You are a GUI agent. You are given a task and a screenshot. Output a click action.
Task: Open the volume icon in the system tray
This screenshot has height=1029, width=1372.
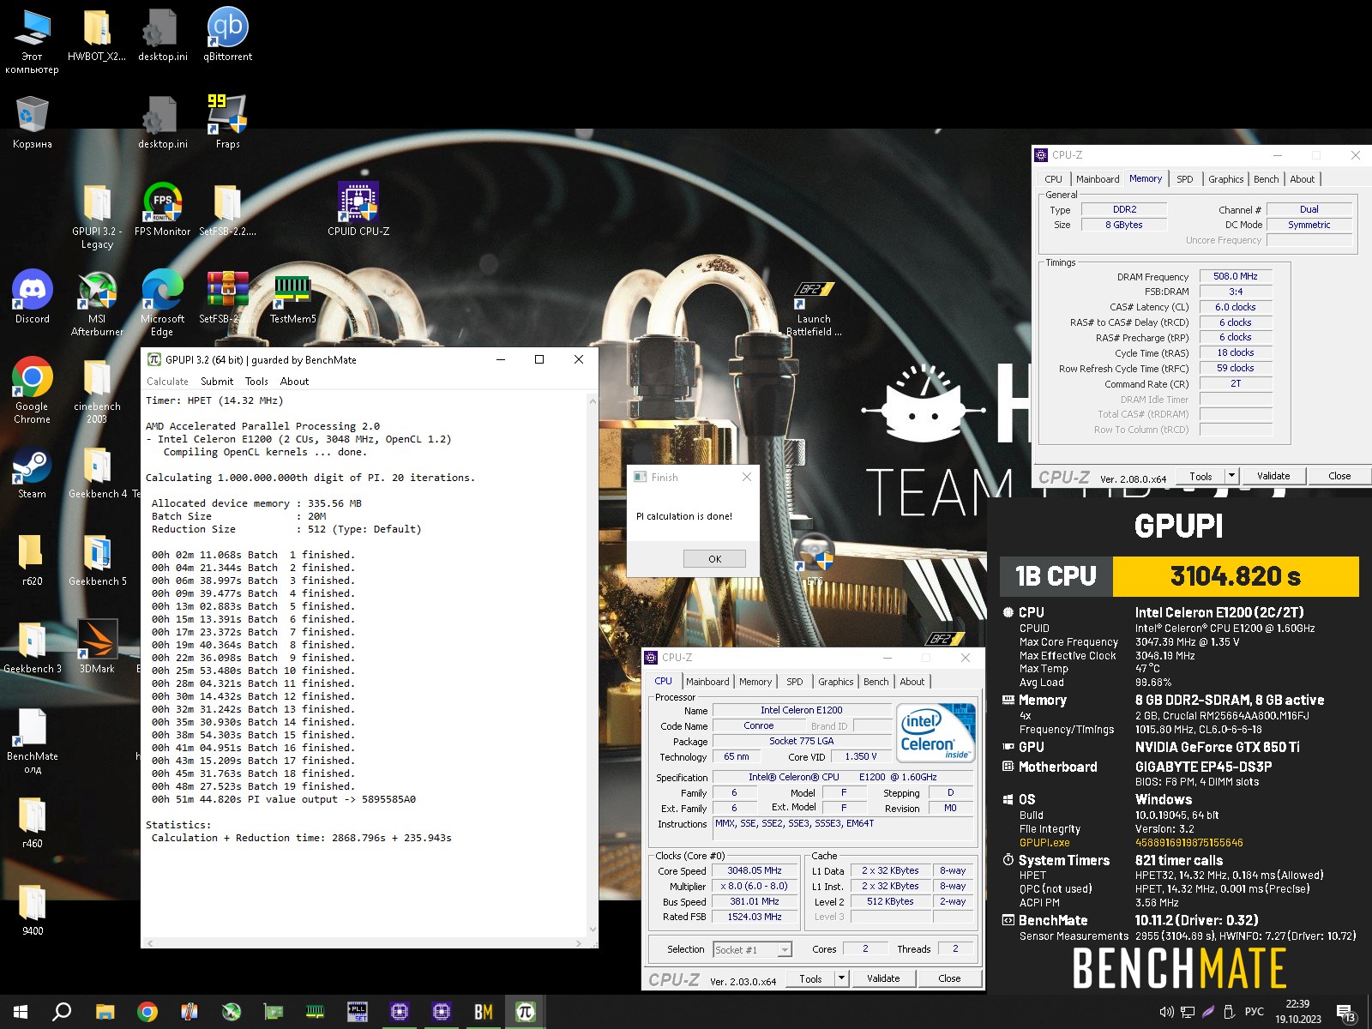(1166, 1012)
